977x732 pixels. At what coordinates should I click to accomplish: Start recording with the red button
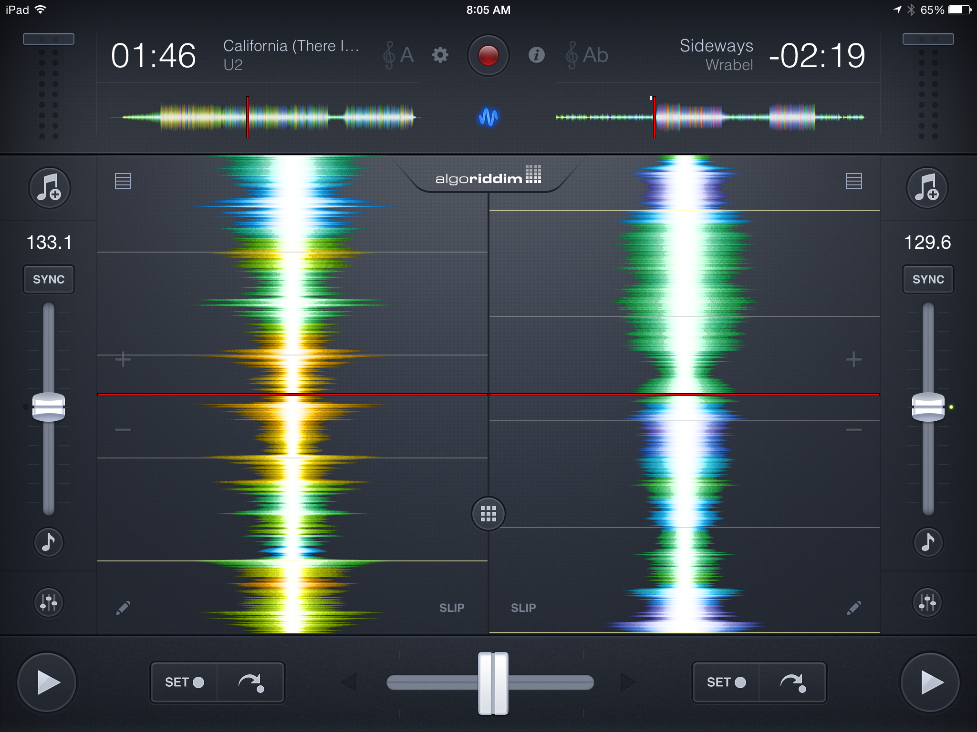[488, 55]
